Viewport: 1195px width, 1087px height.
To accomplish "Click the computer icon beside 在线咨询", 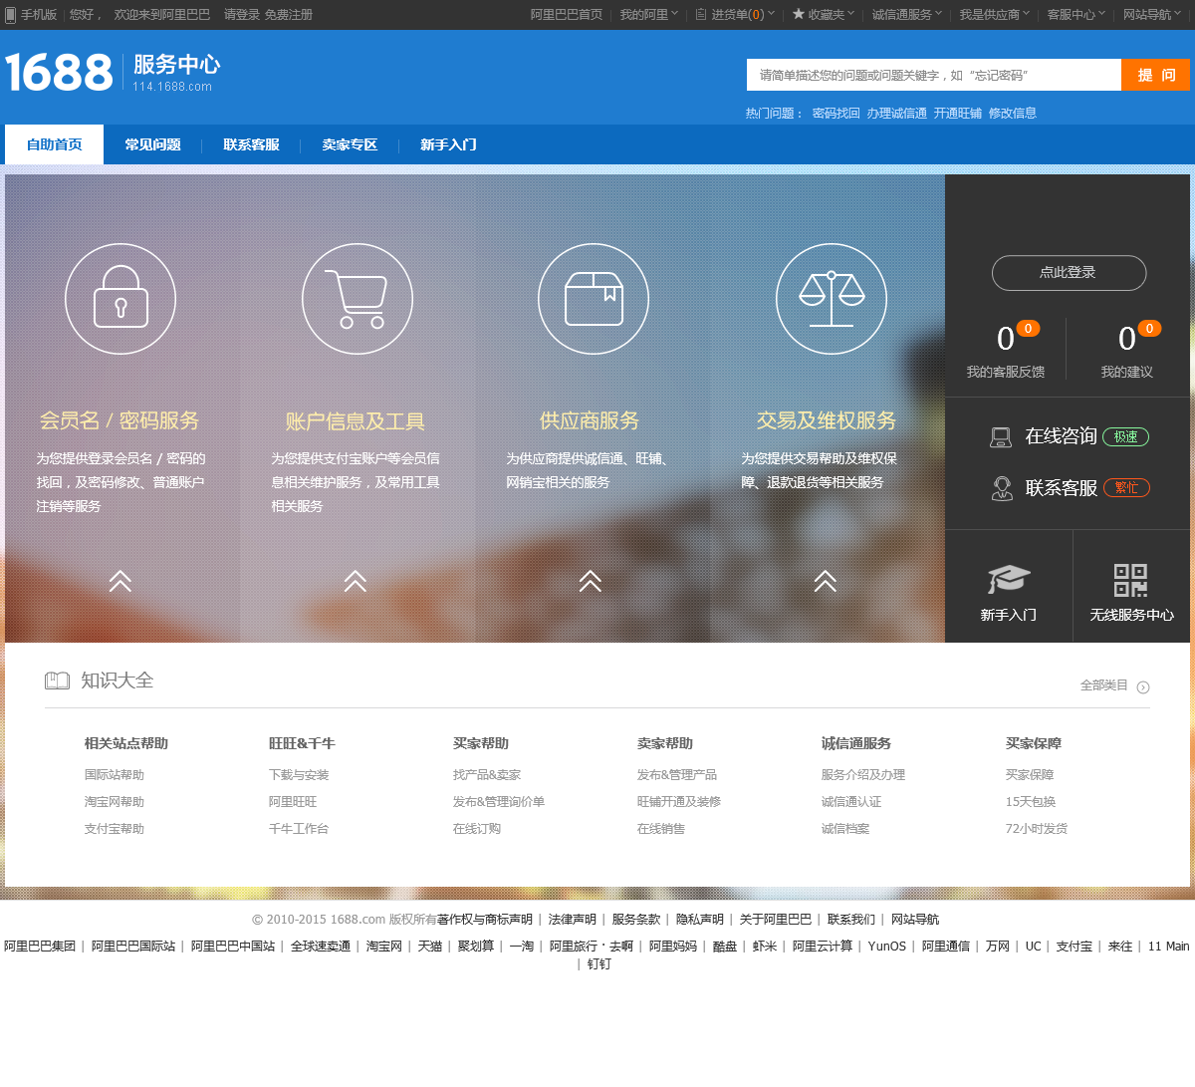I will (1001, 436).
